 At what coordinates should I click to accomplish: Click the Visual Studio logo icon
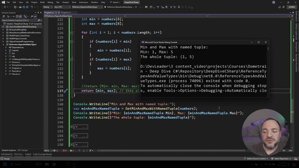coord(3,2)
